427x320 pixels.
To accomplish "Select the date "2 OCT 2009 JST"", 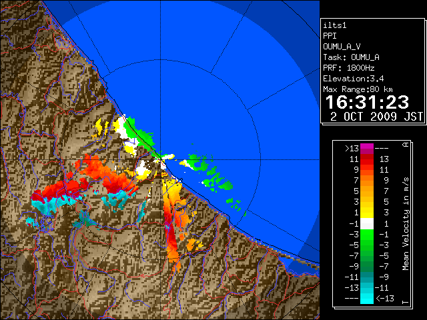I will click(x=376, y=117).
